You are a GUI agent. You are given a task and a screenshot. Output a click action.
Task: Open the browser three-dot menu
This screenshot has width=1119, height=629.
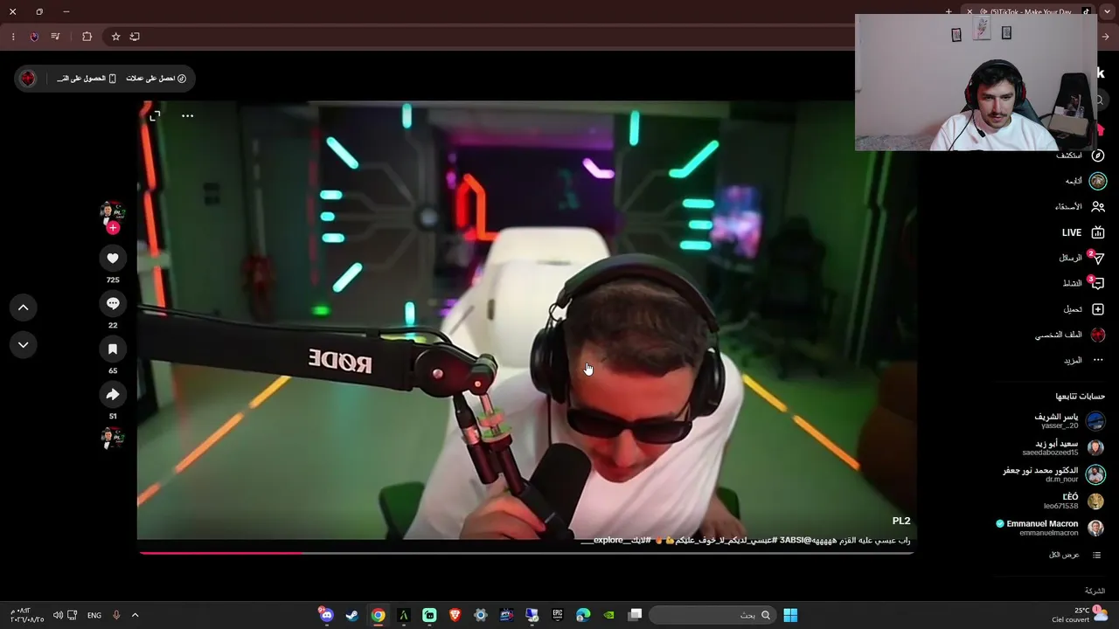pyautogui.click(x=13, y=37)
